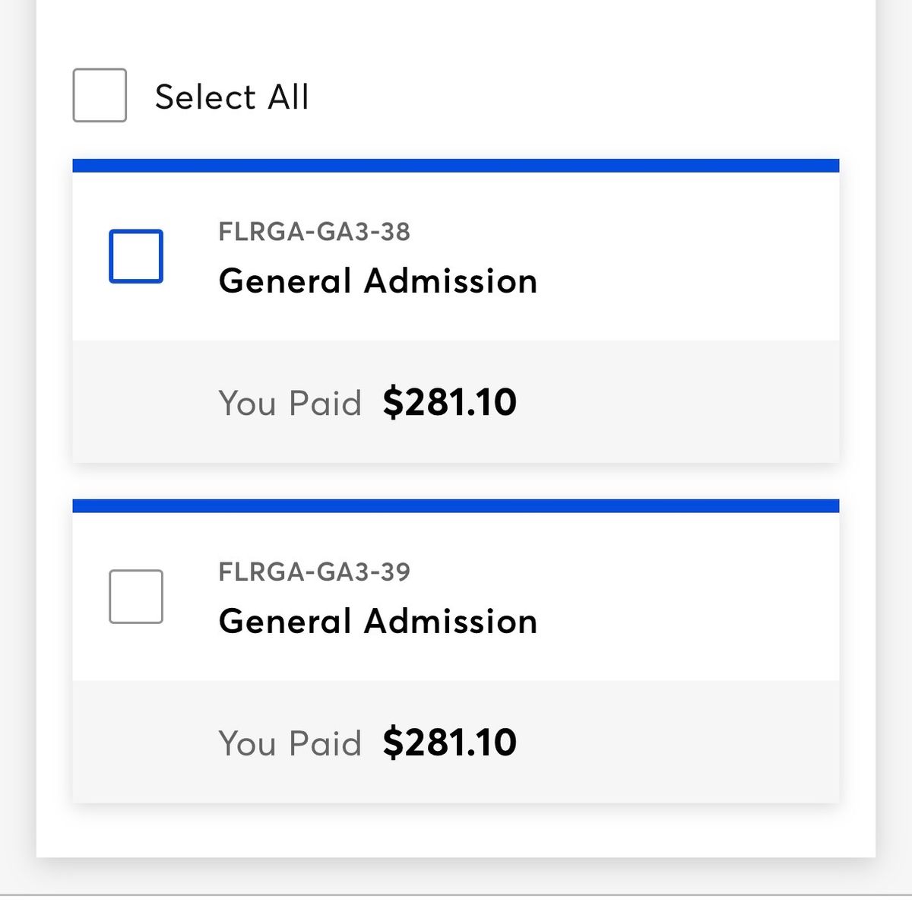Click the white gap between the ticket cards

point(456,481)
